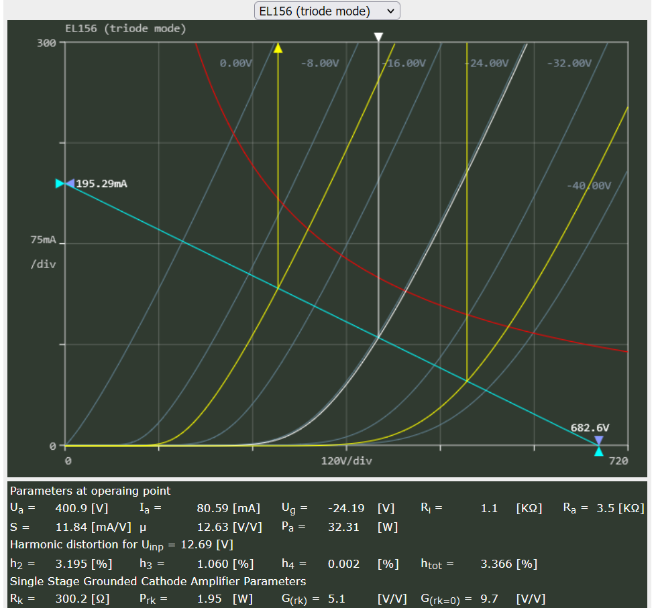This screenshot has height=608, width=656.
Task: Click the μ value 12.63 [V/V]
Action: (229, 527)
